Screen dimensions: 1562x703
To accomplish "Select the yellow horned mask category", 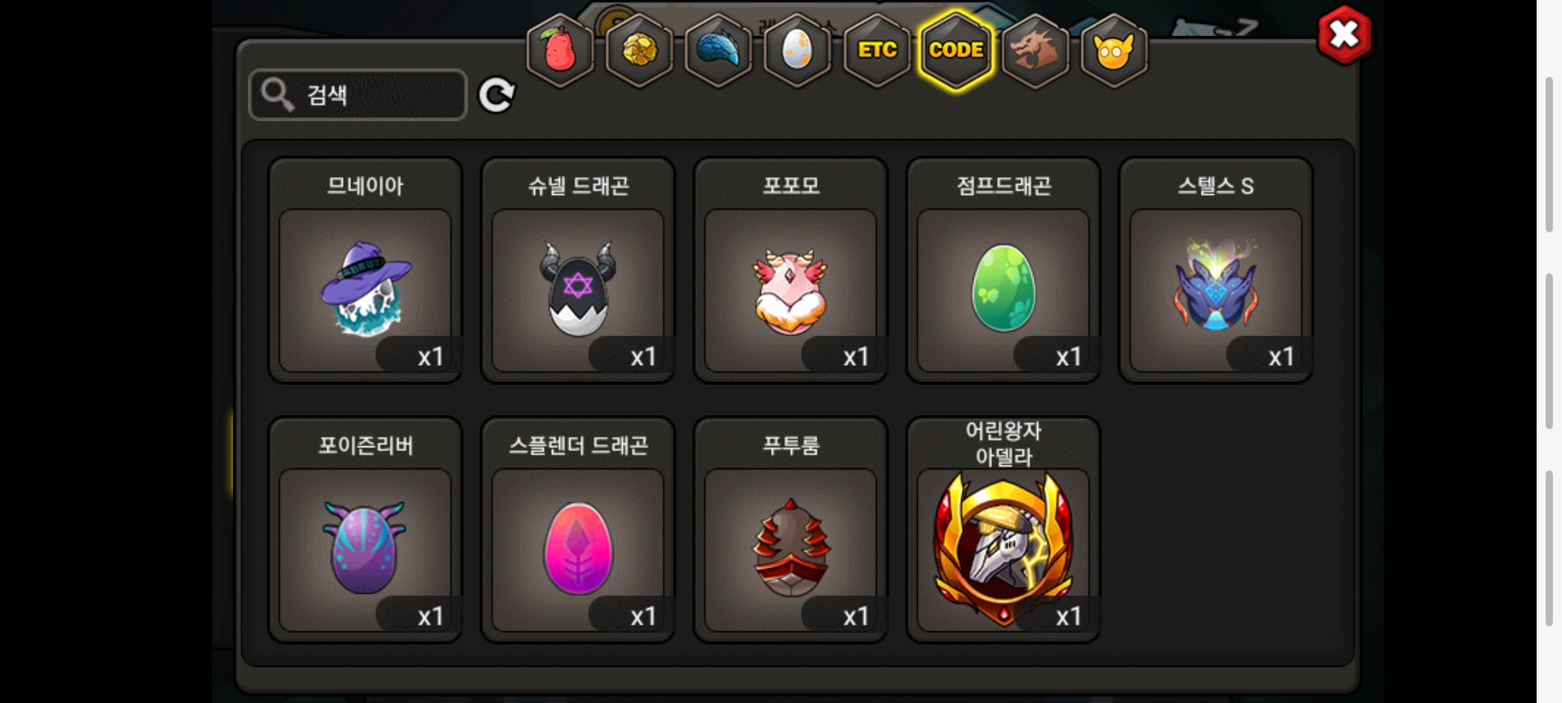I will 1114,50.
